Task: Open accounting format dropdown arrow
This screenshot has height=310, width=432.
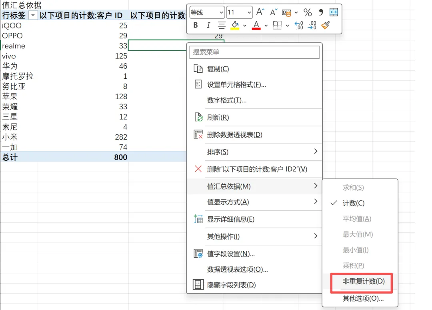Action: [x=296, y=12]
